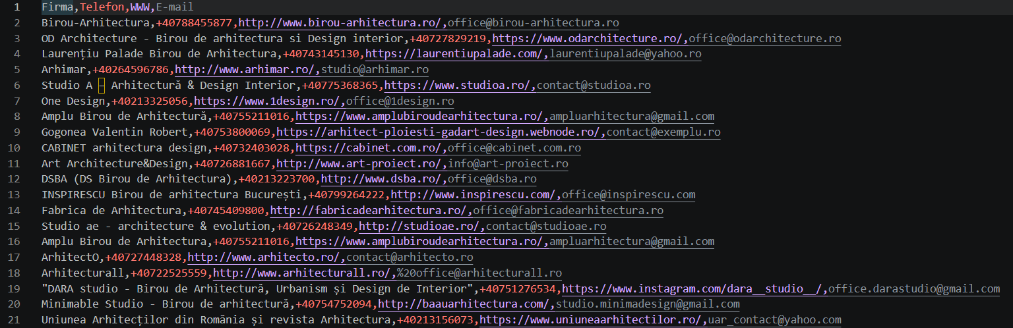Click the email studio.minimadesign@gmail.com
Viewport: 1013px width, 328px height.
pos(648,304)
